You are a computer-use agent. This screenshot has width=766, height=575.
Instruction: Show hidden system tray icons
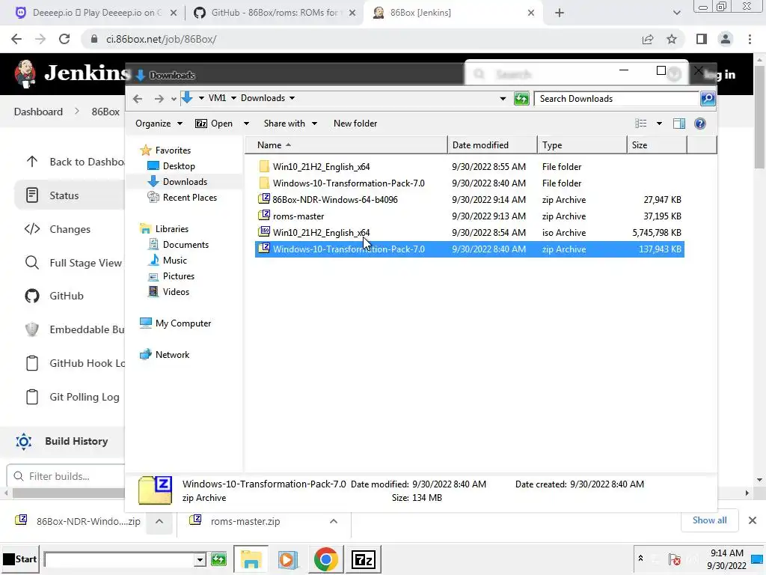640,559
